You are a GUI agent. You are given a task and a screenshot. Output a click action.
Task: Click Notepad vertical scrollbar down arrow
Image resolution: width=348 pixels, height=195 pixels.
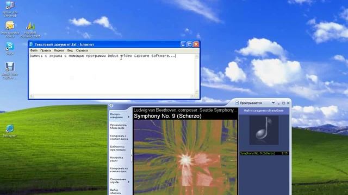pyautogui.click(x=197, y=92)
